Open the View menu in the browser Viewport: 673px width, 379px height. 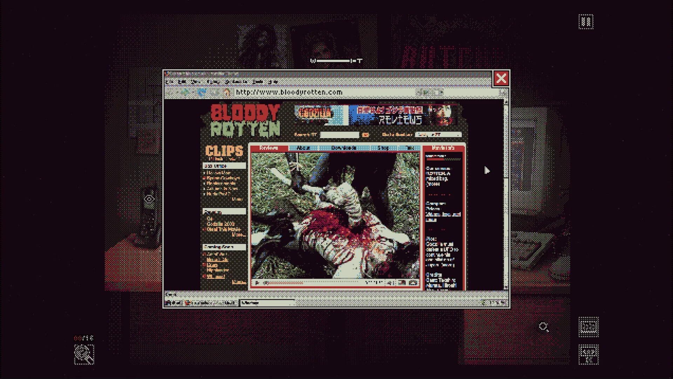(x=196, y=82)
